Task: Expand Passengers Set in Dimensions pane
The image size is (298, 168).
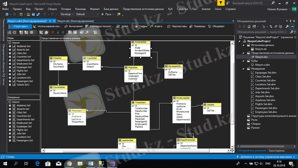Action: coord(10,140)
